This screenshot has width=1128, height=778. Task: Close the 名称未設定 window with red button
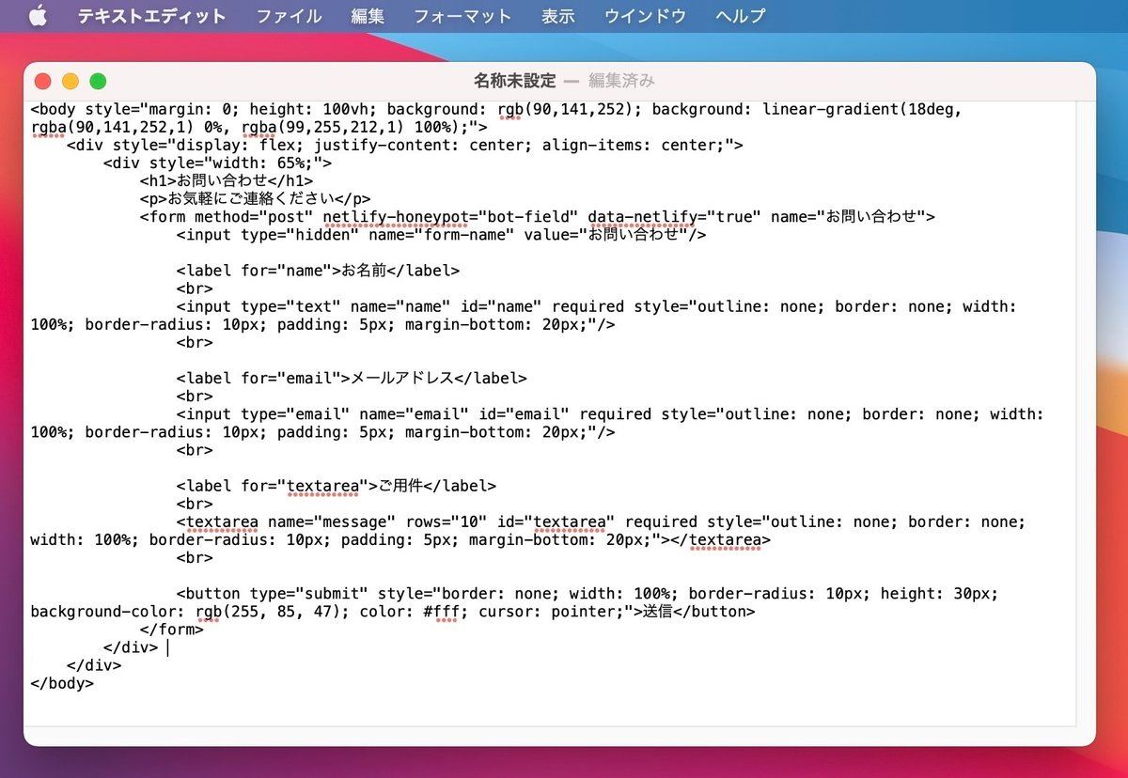(x=43, y=82)
